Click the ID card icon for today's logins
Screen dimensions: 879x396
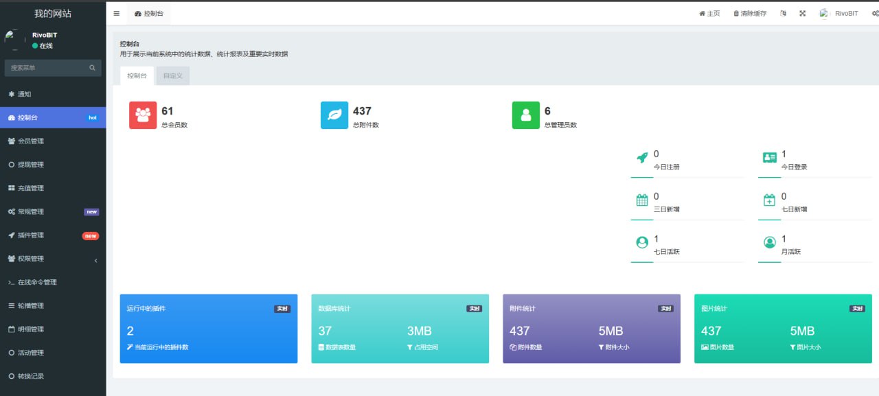[770, 158]
